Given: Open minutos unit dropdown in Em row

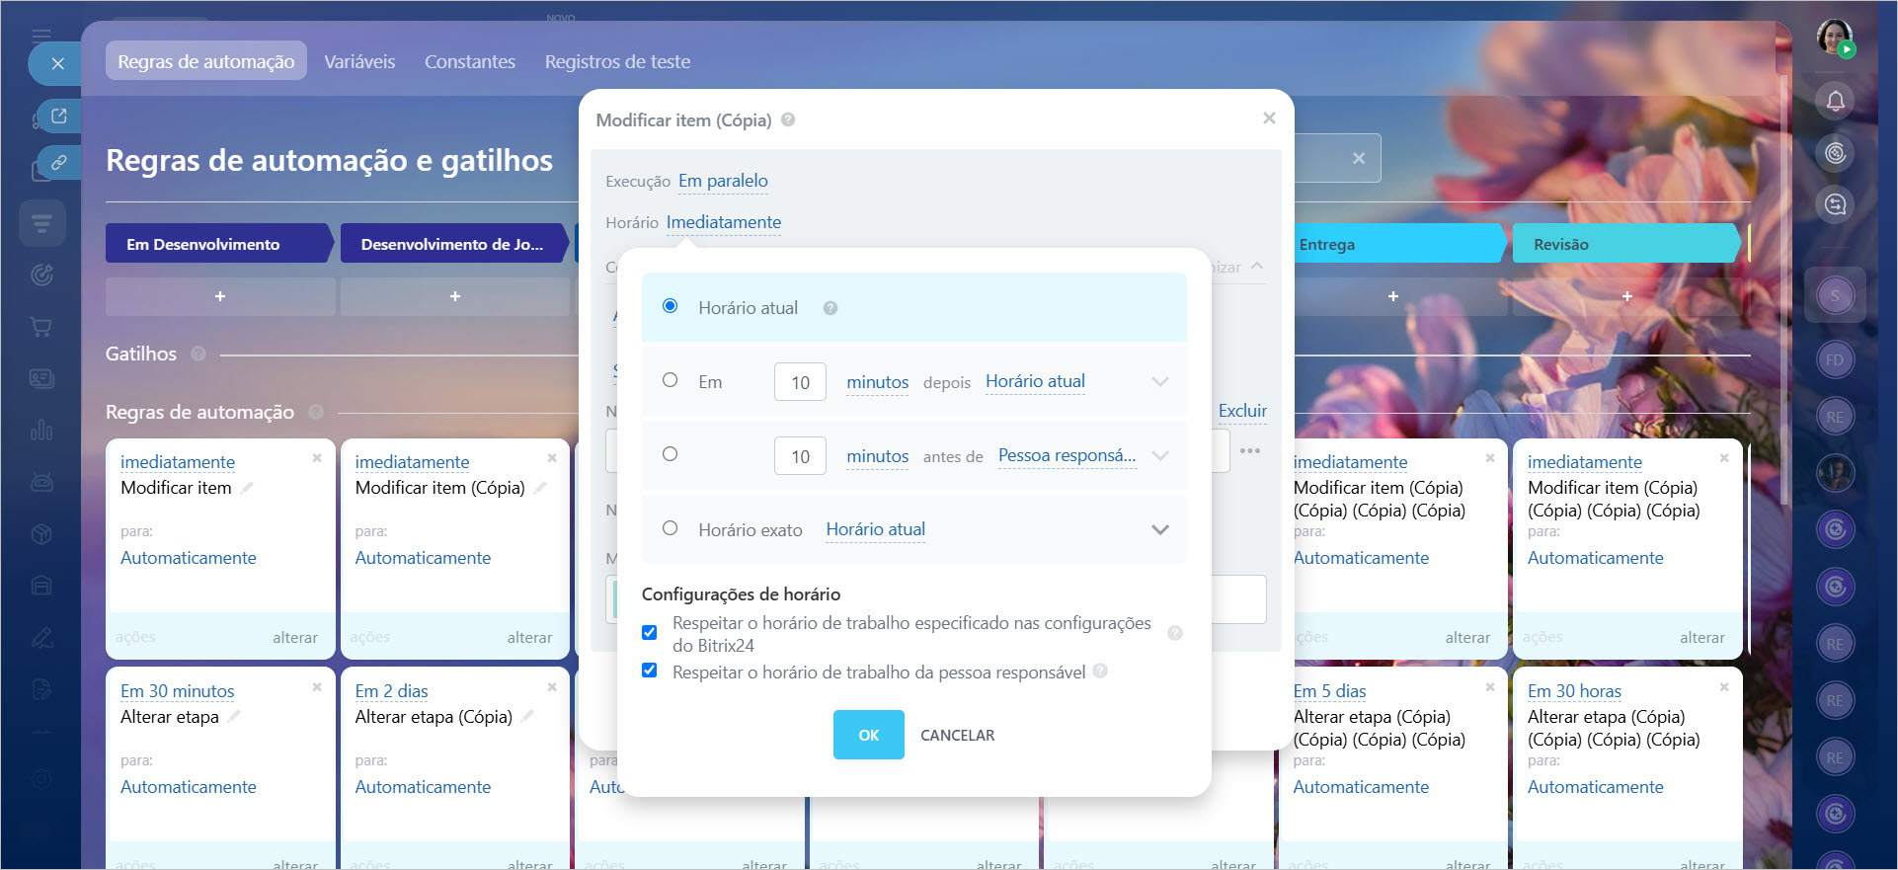Looking at the screenshot, I should (877, 382).
